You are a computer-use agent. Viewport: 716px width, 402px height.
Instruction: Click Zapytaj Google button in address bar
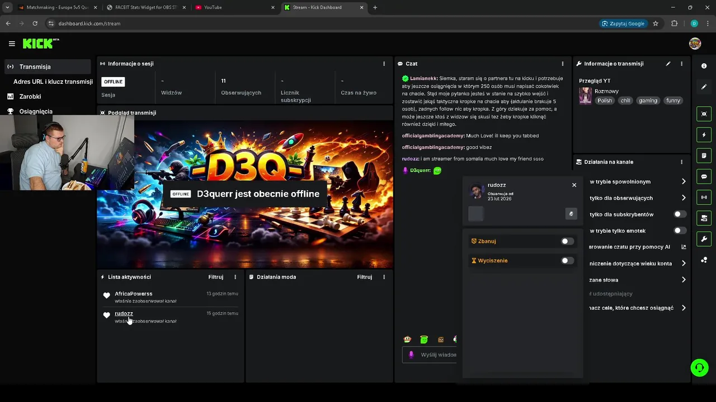623,23
